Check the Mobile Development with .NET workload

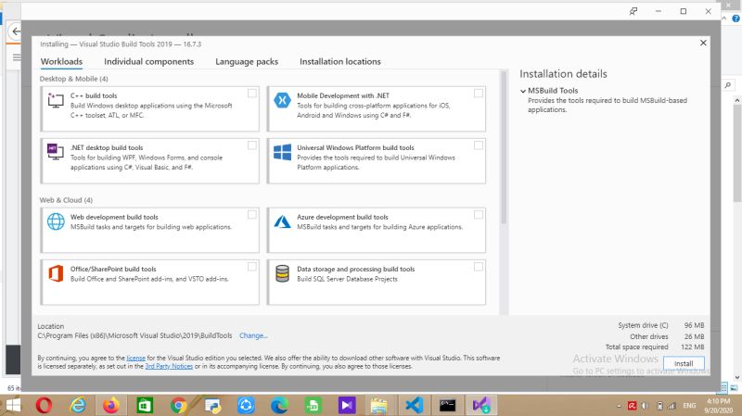point(479,94)
